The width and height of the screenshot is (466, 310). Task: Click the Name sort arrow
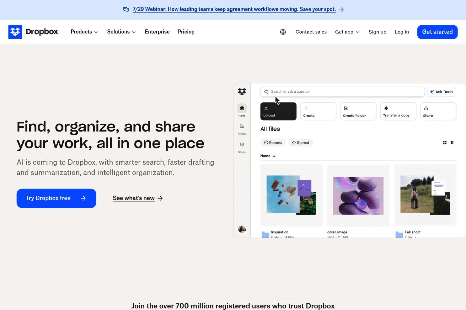coord(274,156)
